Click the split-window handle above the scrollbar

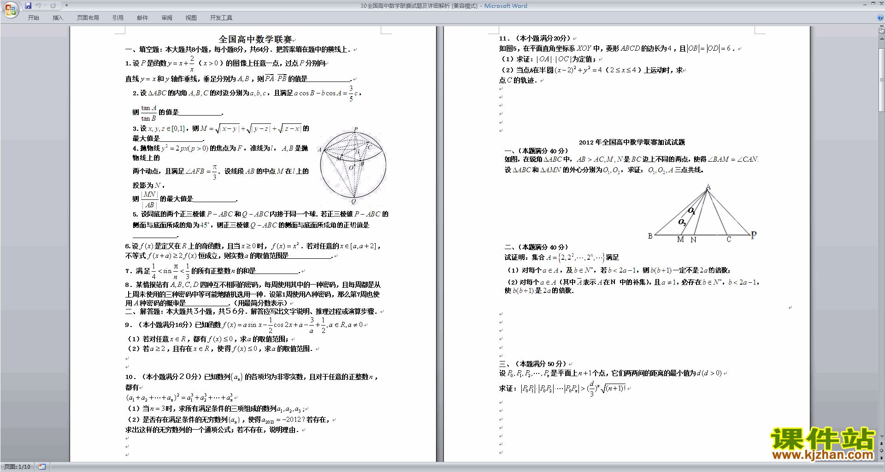pos(882,26)
